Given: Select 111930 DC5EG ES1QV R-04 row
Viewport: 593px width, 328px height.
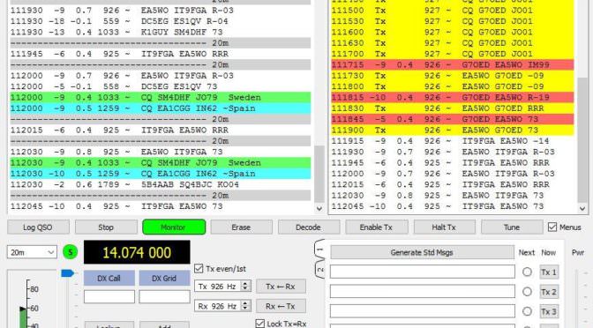Looking at the screenshot, I should 161,21.
